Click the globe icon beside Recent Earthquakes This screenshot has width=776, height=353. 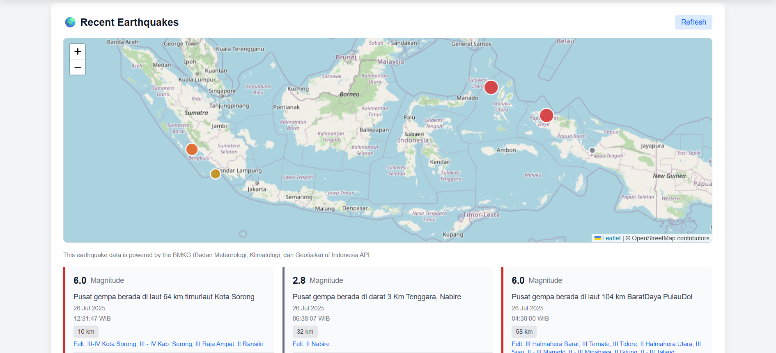[71, 22]
